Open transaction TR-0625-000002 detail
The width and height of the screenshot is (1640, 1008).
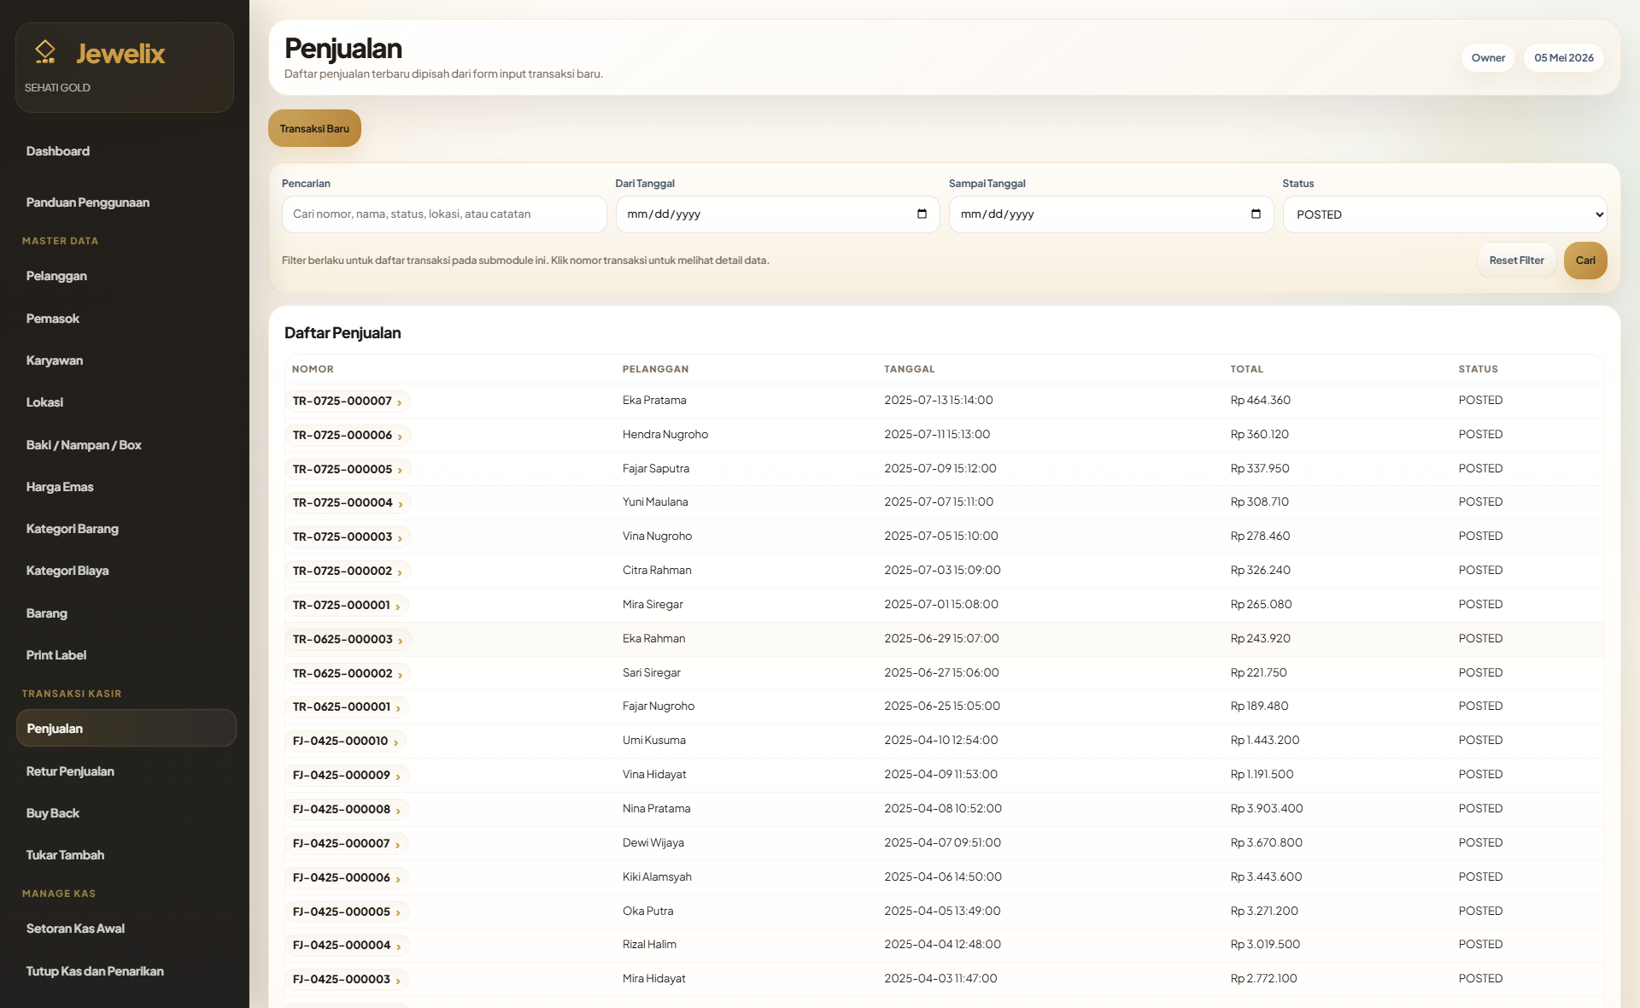[348, 673]
